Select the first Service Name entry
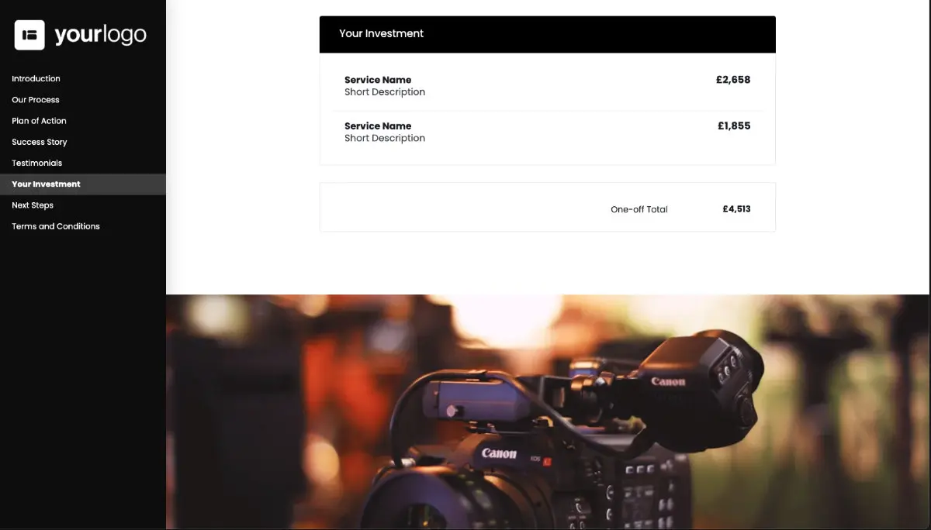Viewport: 931px width, 530px height. 378,79
